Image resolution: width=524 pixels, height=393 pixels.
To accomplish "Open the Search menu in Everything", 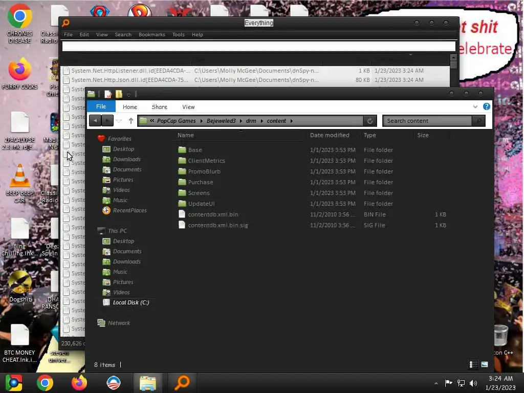I will 123,34.
